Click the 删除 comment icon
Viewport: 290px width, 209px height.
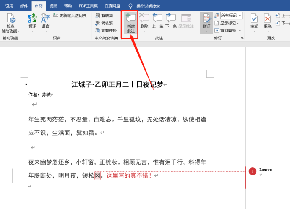(144, 18)
